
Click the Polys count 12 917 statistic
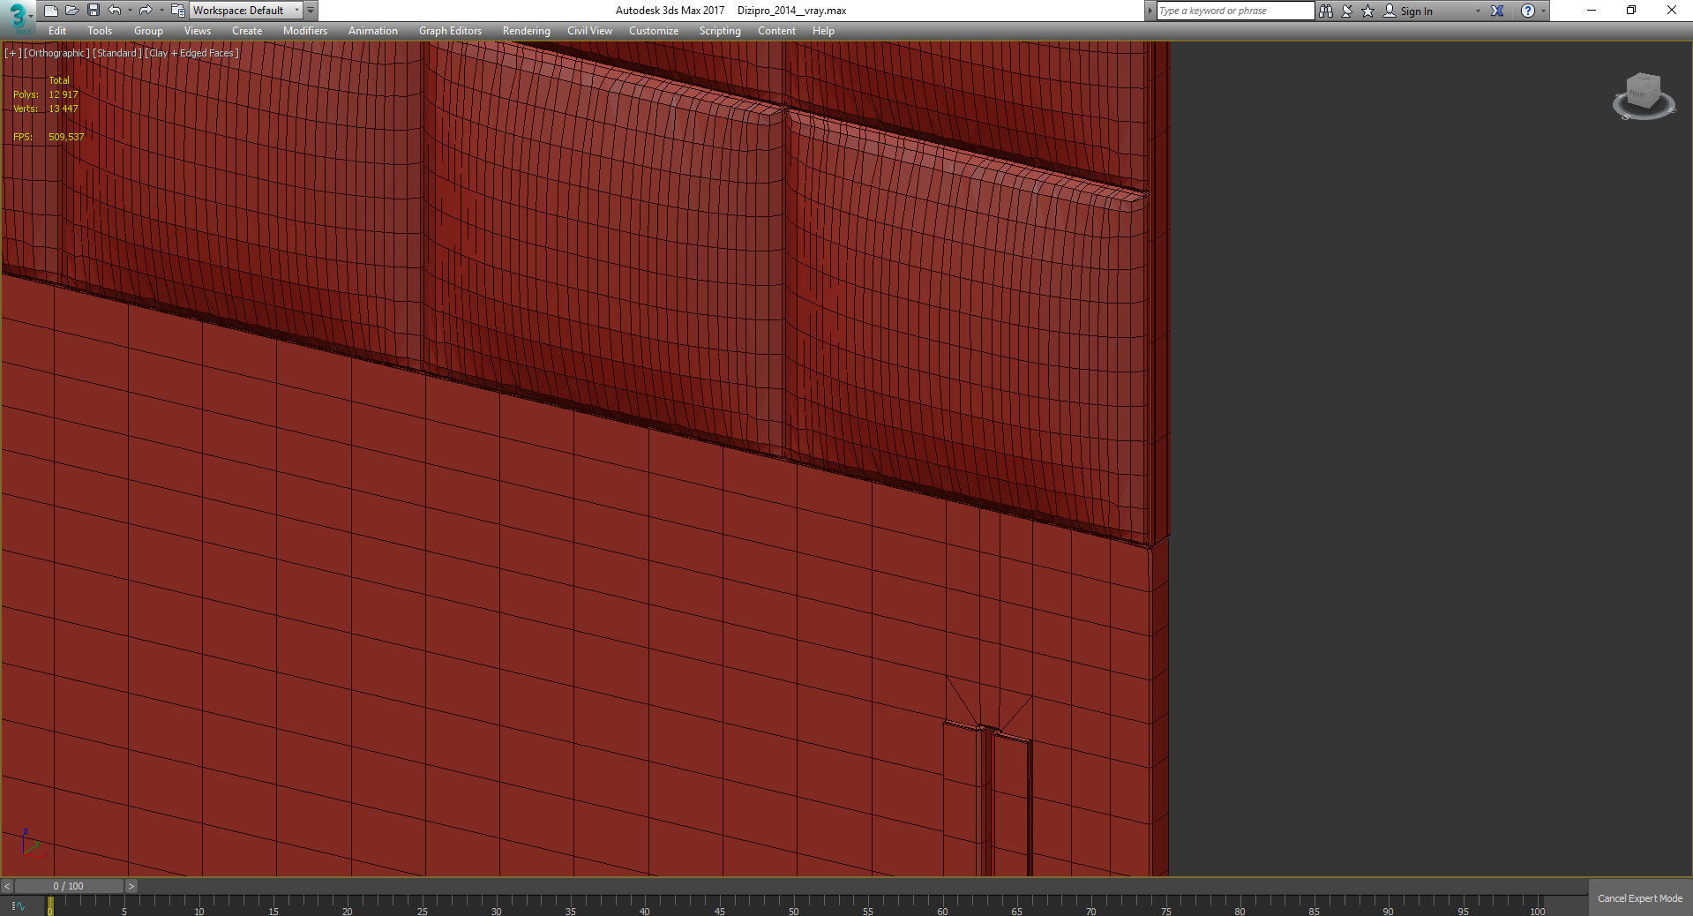[x=46, y=94]
